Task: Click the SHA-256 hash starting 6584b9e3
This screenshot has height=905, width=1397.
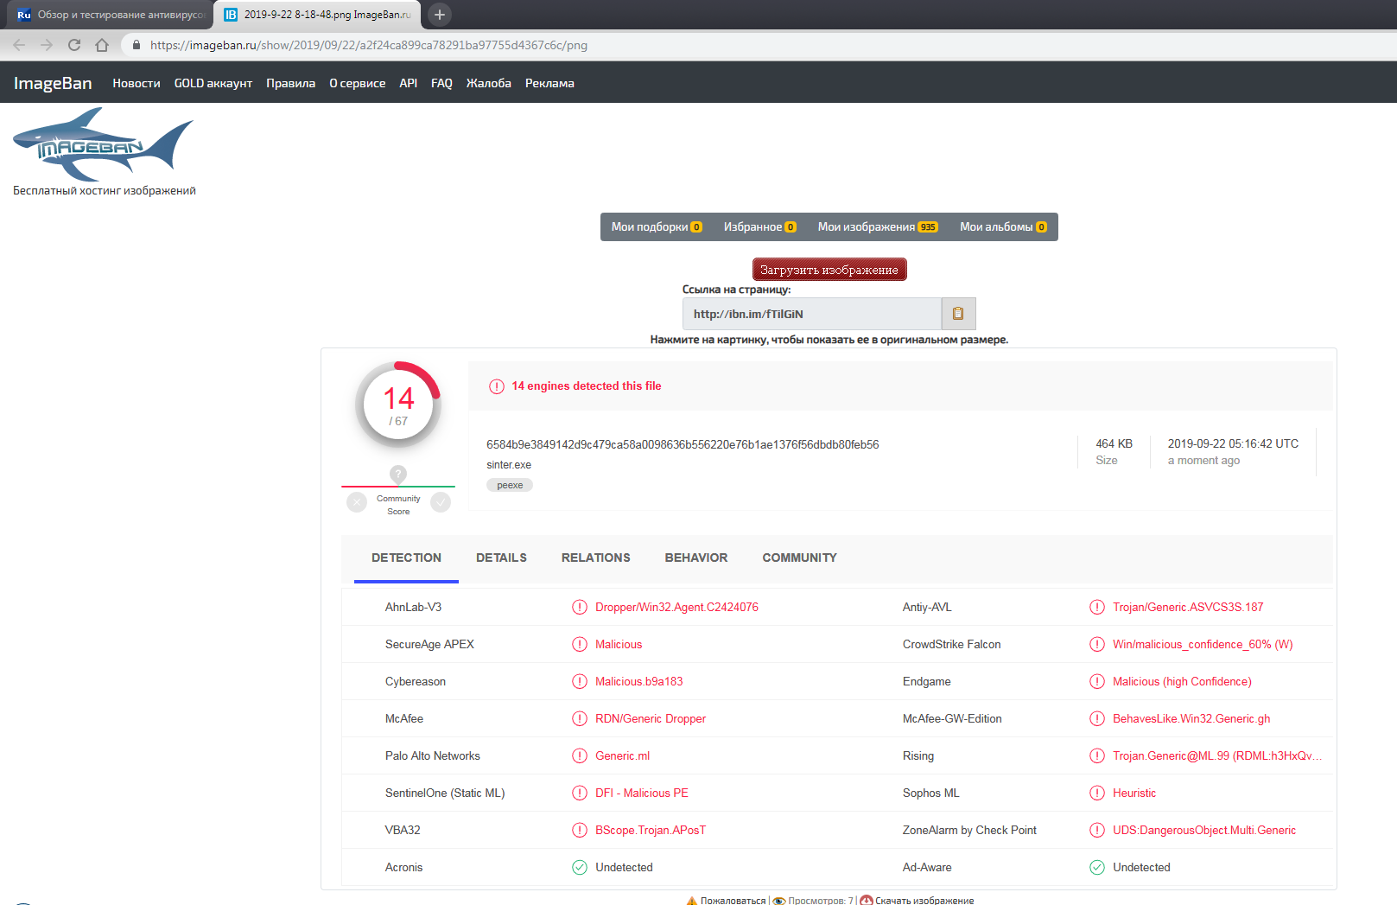Action: (x=683, y=444)
